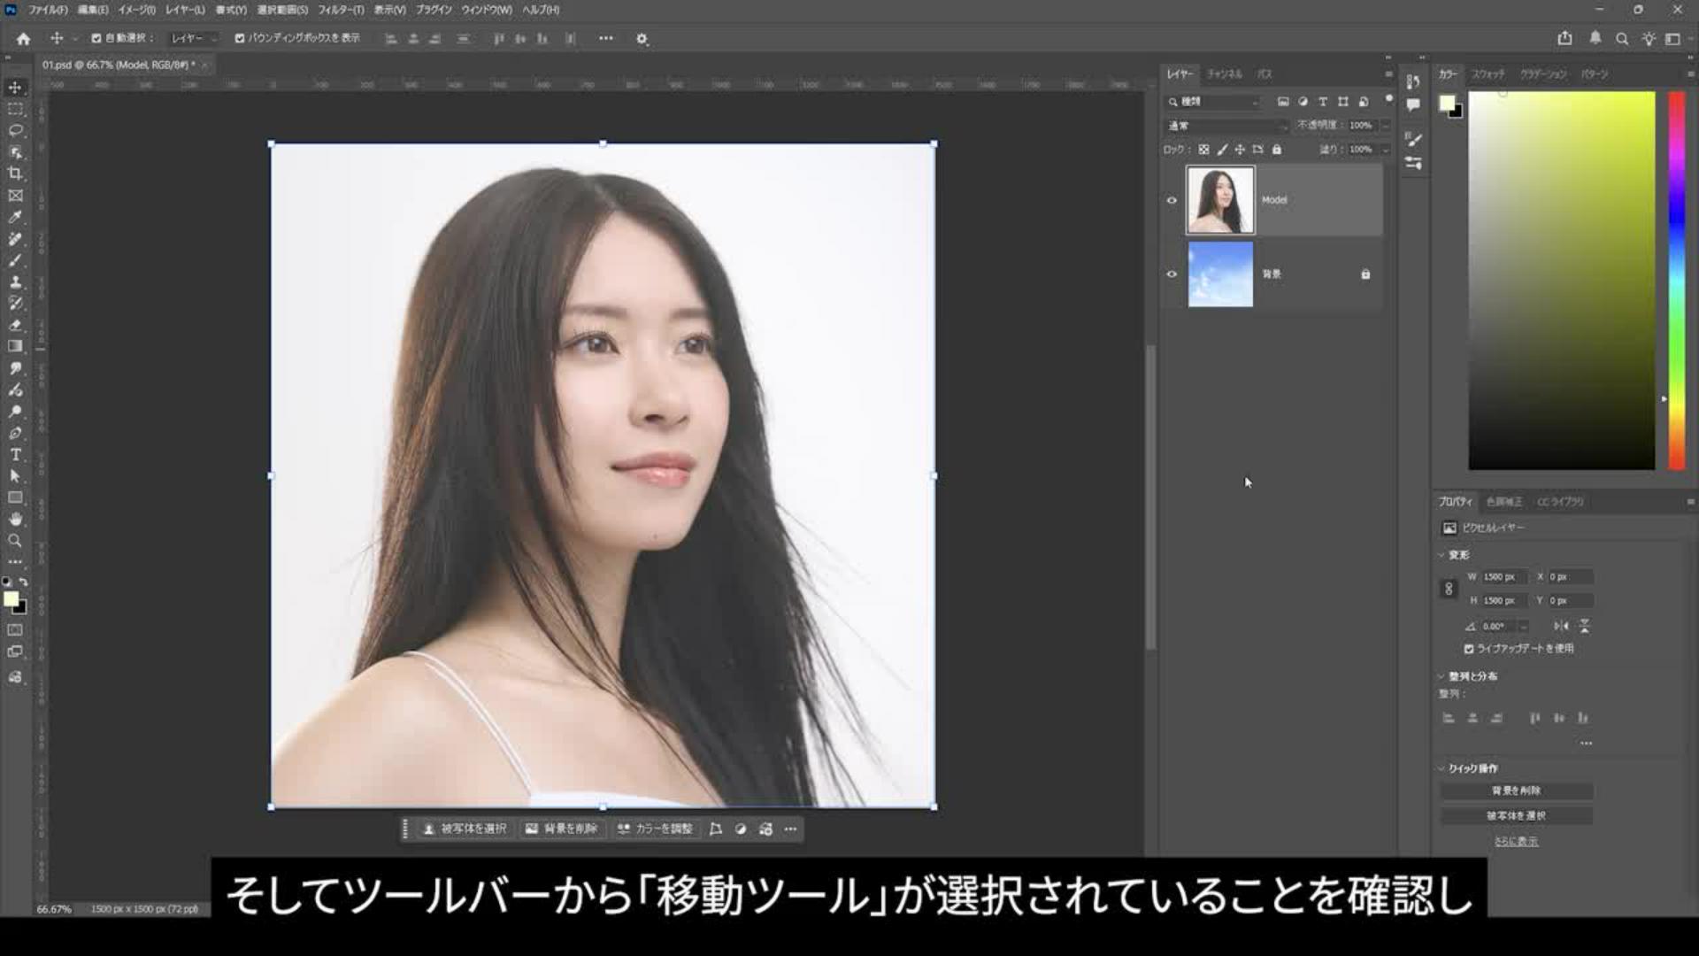Select the Clone Stamp tool
1699x956 pixels.
click(x=15, y=282)
